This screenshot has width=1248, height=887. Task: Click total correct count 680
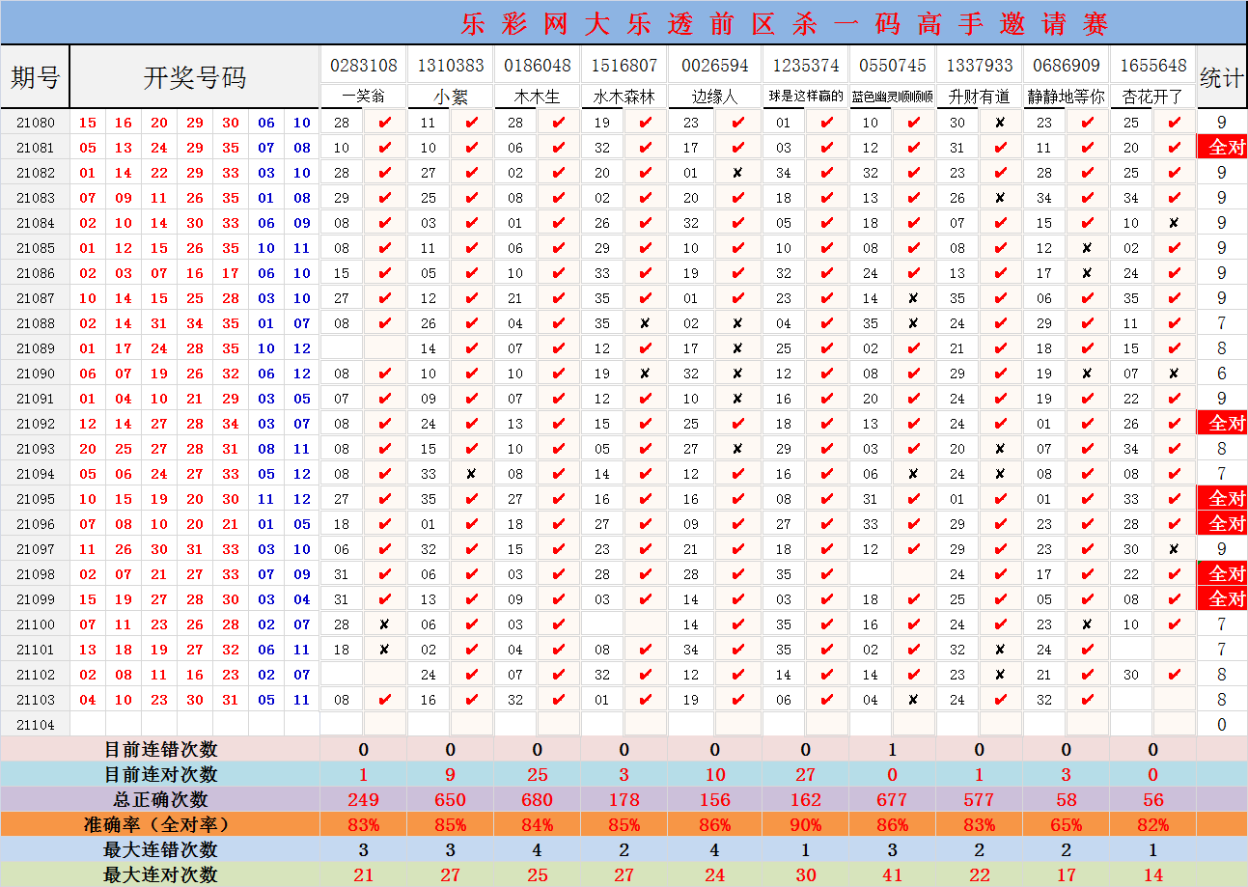click(x=537, y=799)
